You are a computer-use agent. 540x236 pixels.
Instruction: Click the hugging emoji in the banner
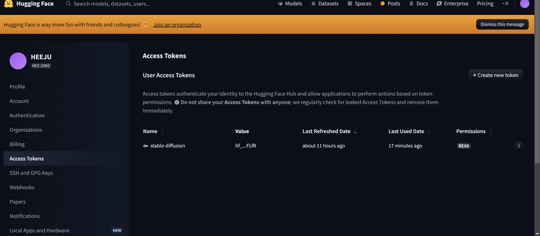coord(146,25)
